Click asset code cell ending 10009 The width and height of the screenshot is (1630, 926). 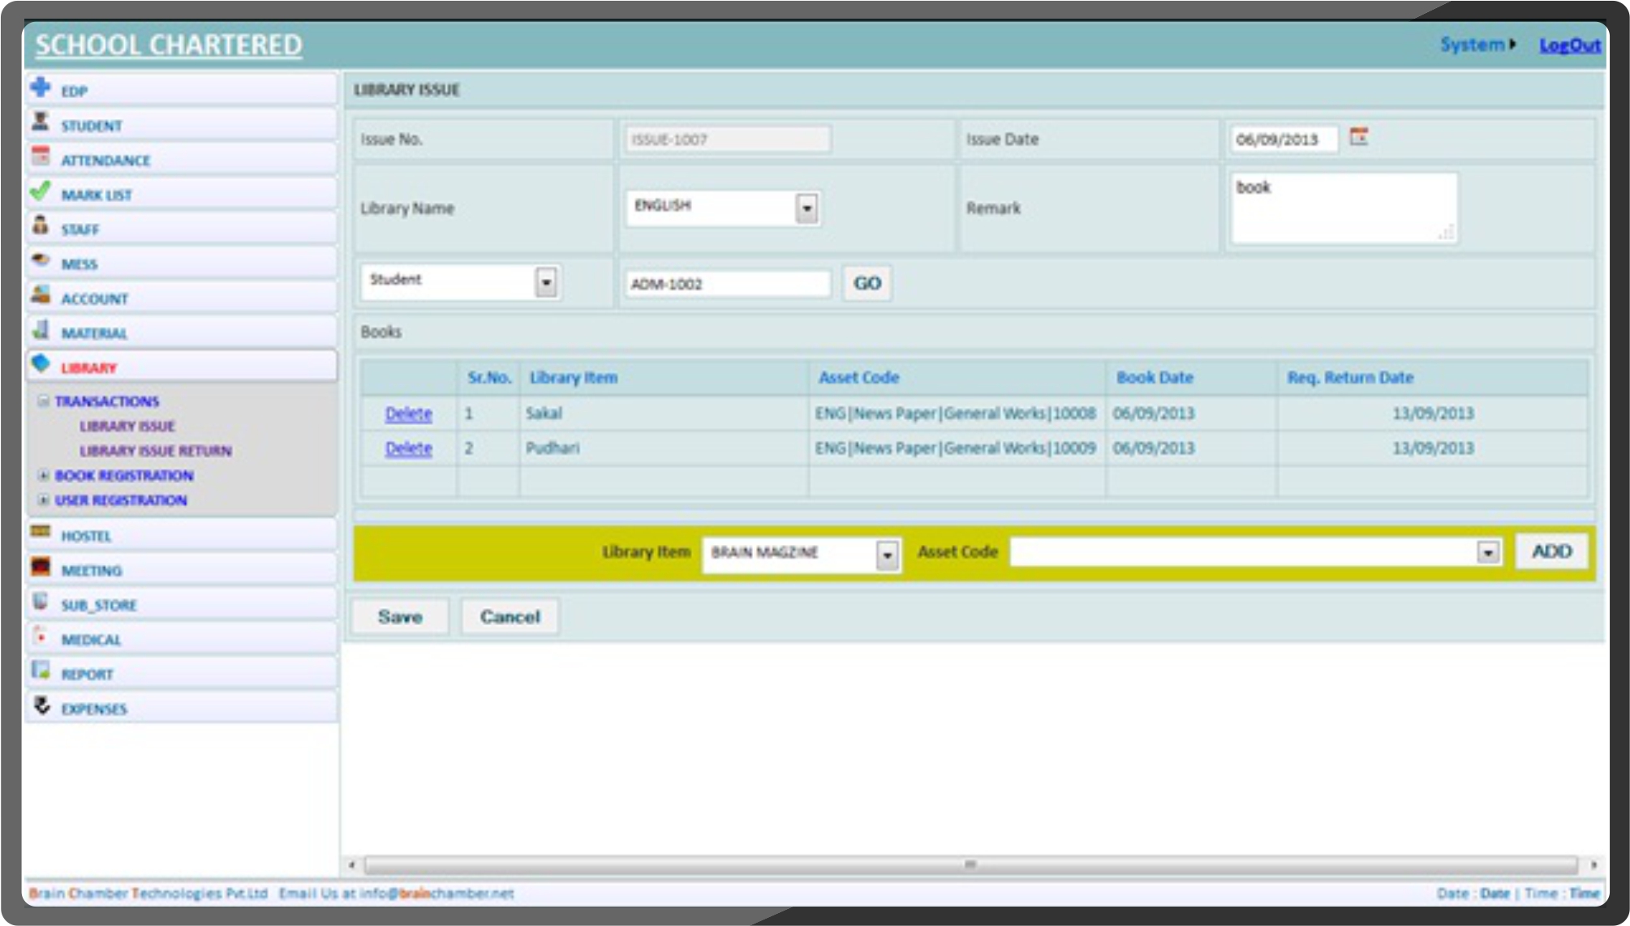click(x=955, y=448)
